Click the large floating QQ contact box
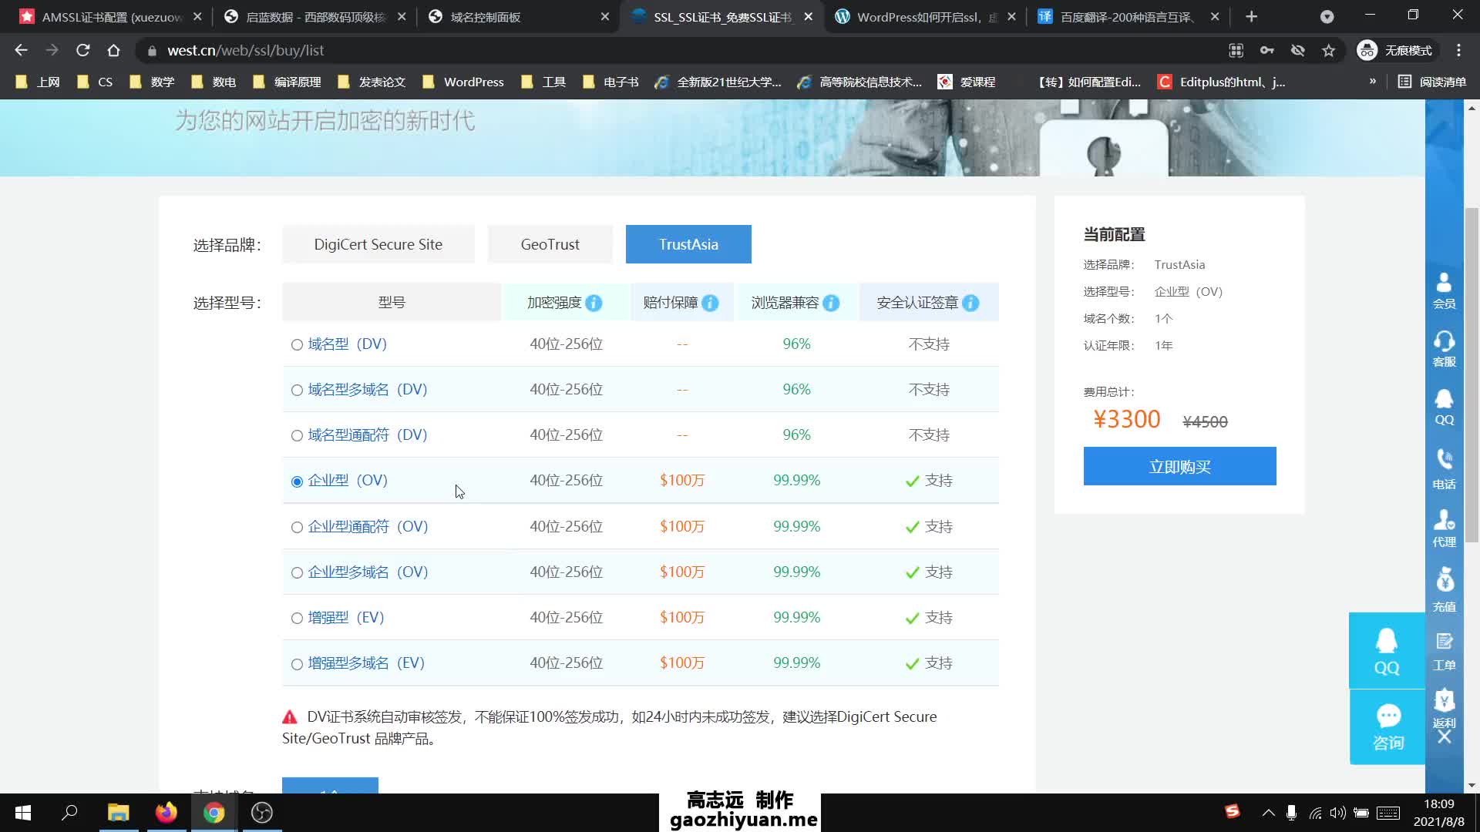 tap(1387, 650)
